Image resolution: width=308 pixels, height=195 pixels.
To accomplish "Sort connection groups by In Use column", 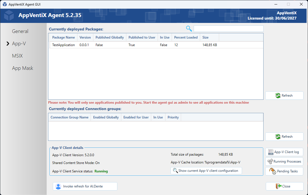I will coord(158,117).
